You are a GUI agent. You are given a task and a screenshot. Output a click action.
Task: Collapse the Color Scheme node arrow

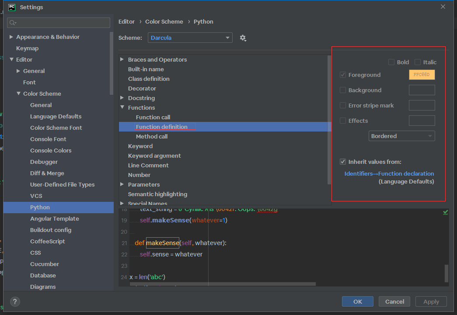click(19, 93)
